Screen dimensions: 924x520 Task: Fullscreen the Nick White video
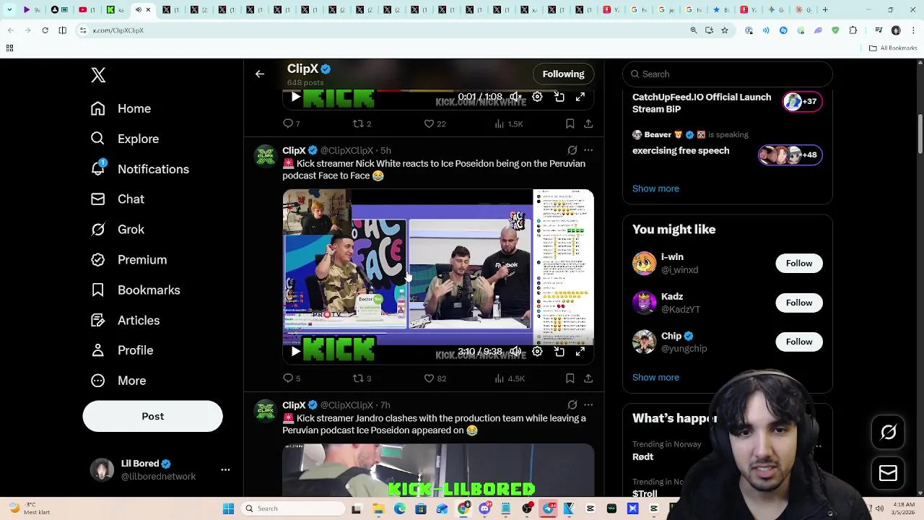(580, 352)
